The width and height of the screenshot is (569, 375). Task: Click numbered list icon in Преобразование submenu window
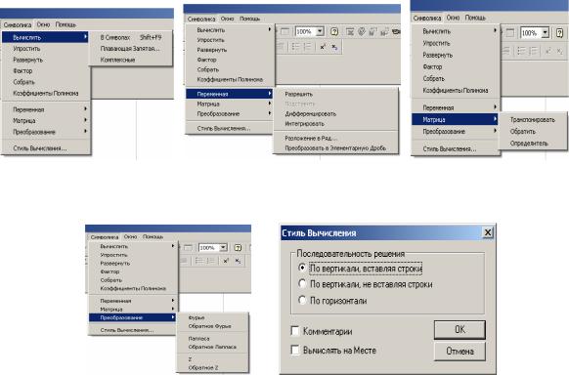tap(211, 261)
